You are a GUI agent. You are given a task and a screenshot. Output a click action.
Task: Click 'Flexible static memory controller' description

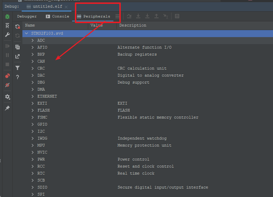click(158, 118)
